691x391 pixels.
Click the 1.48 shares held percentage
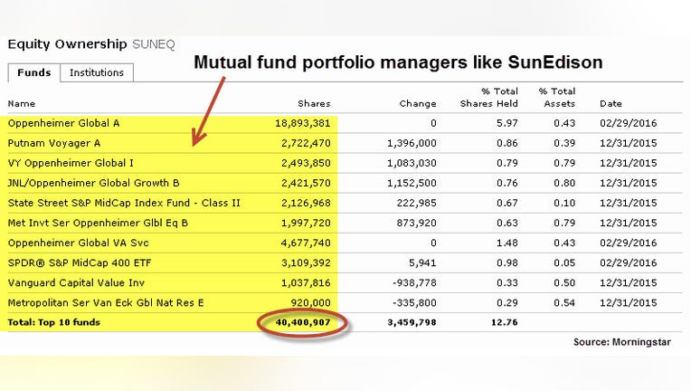(x=507, y=243)
